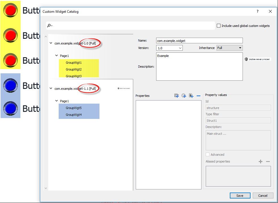The image size is (278, 203).
Task: Toggle the Advanced checkbox
Action: click(x=207, y=154)
